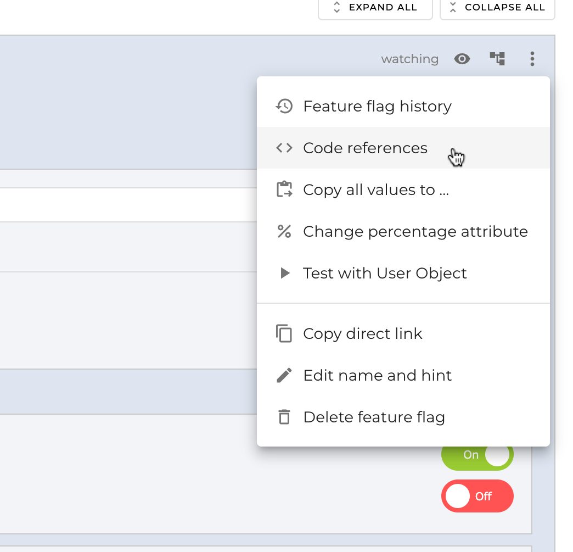The image size is (573, 552).
Task: Click Test with User Object
Action: (x=385, y=273)
